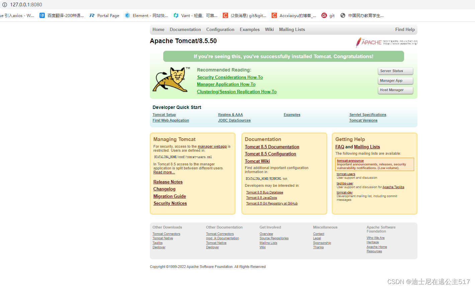Open the Servlet Specifications link

tap(368, 115)
